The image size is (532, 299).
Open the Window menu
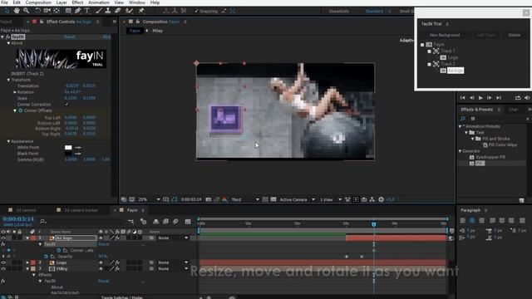(x=136, y=2)
